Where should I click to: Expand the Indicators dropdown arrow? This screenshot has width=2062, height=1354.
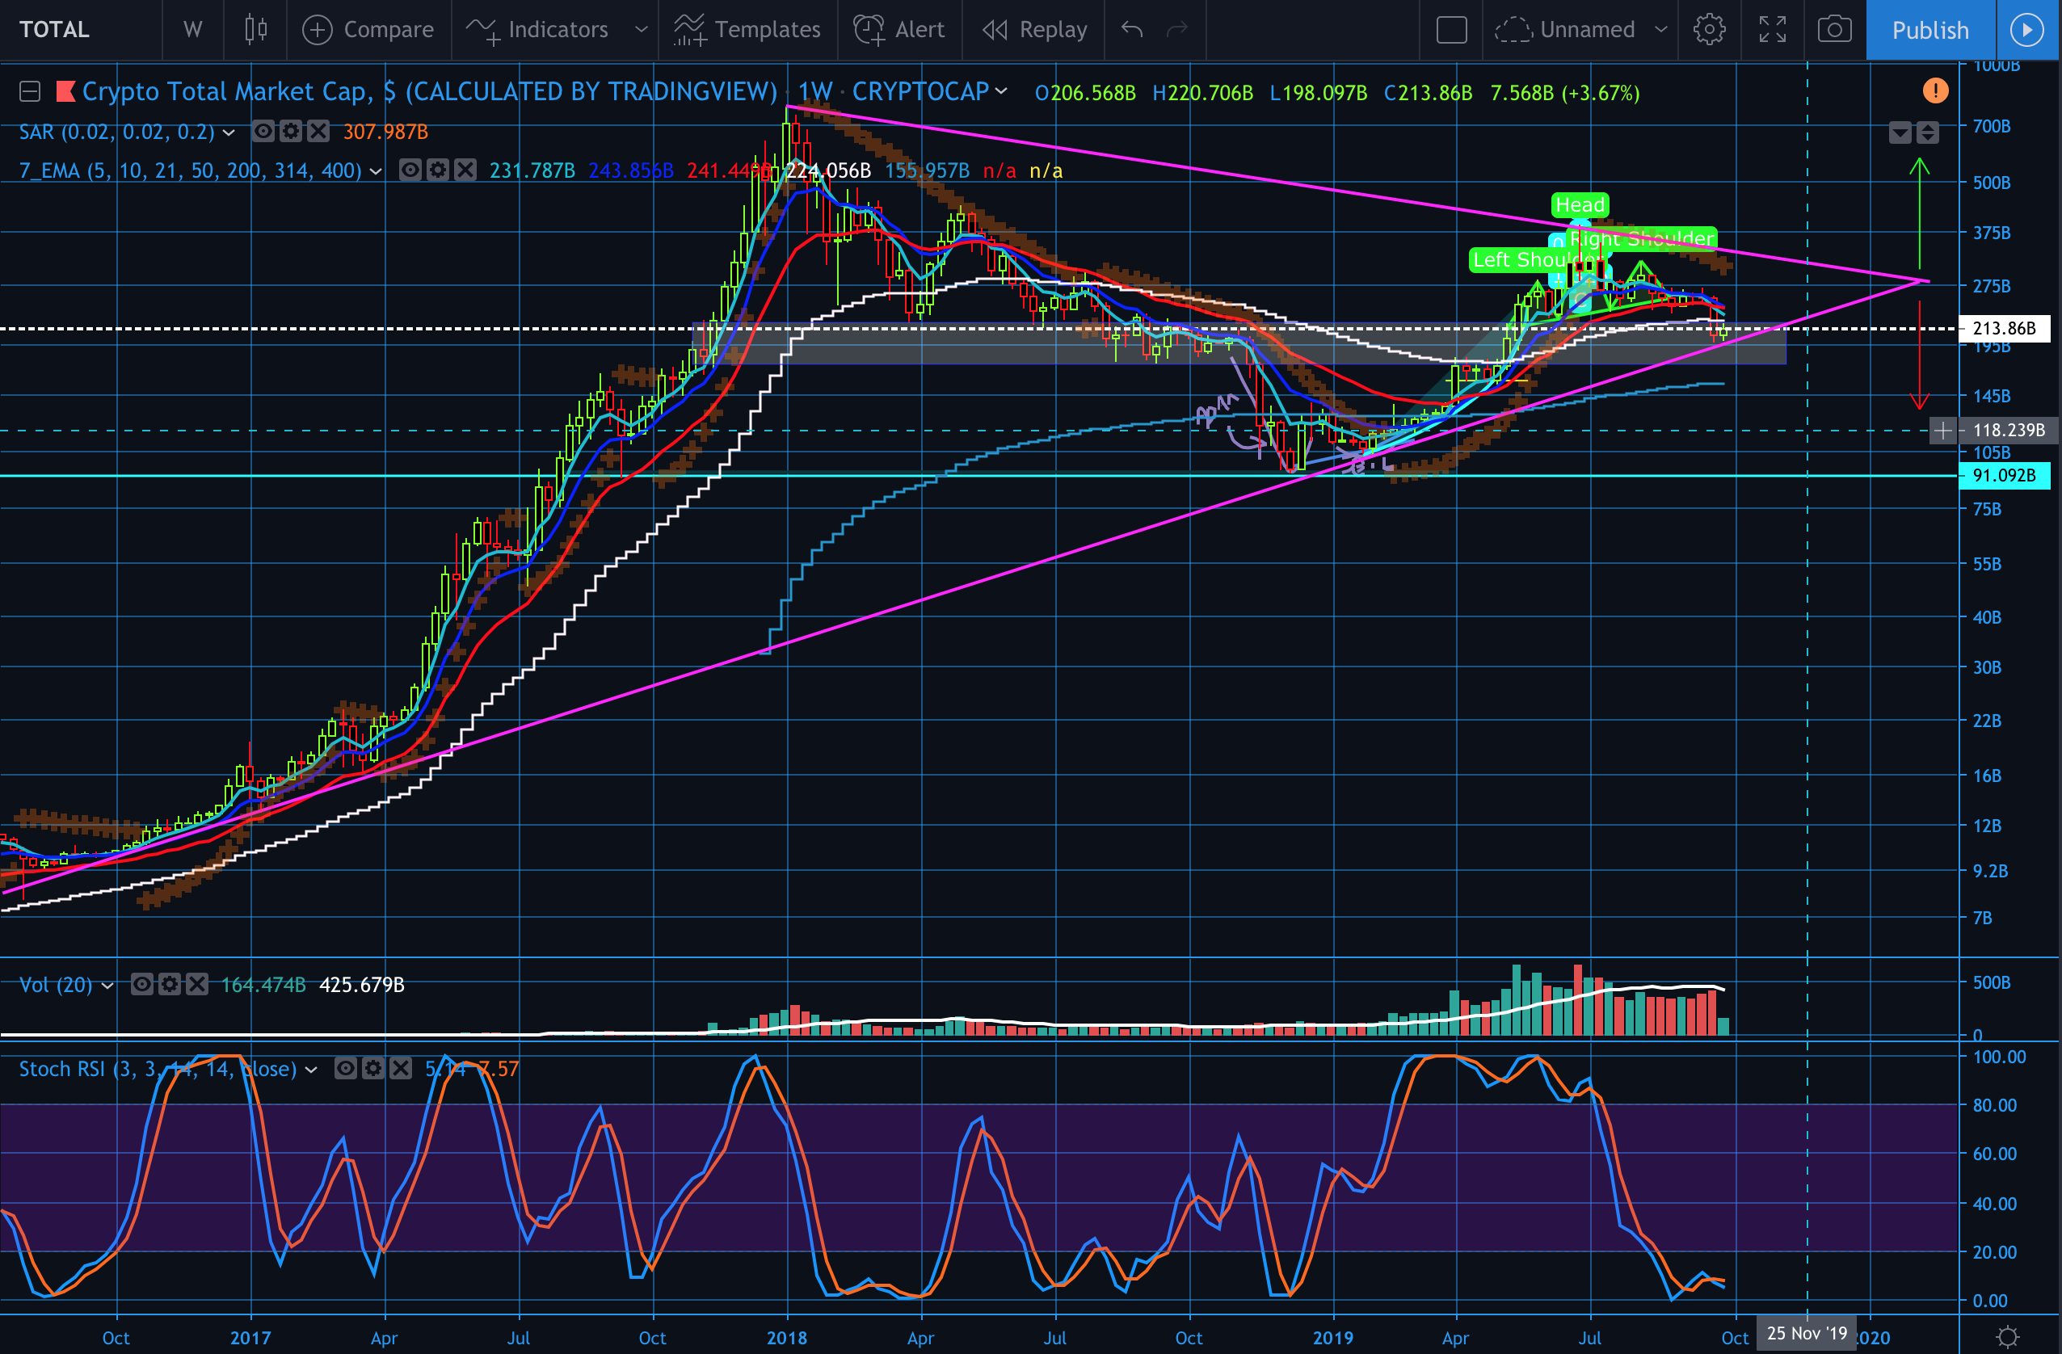641,29
